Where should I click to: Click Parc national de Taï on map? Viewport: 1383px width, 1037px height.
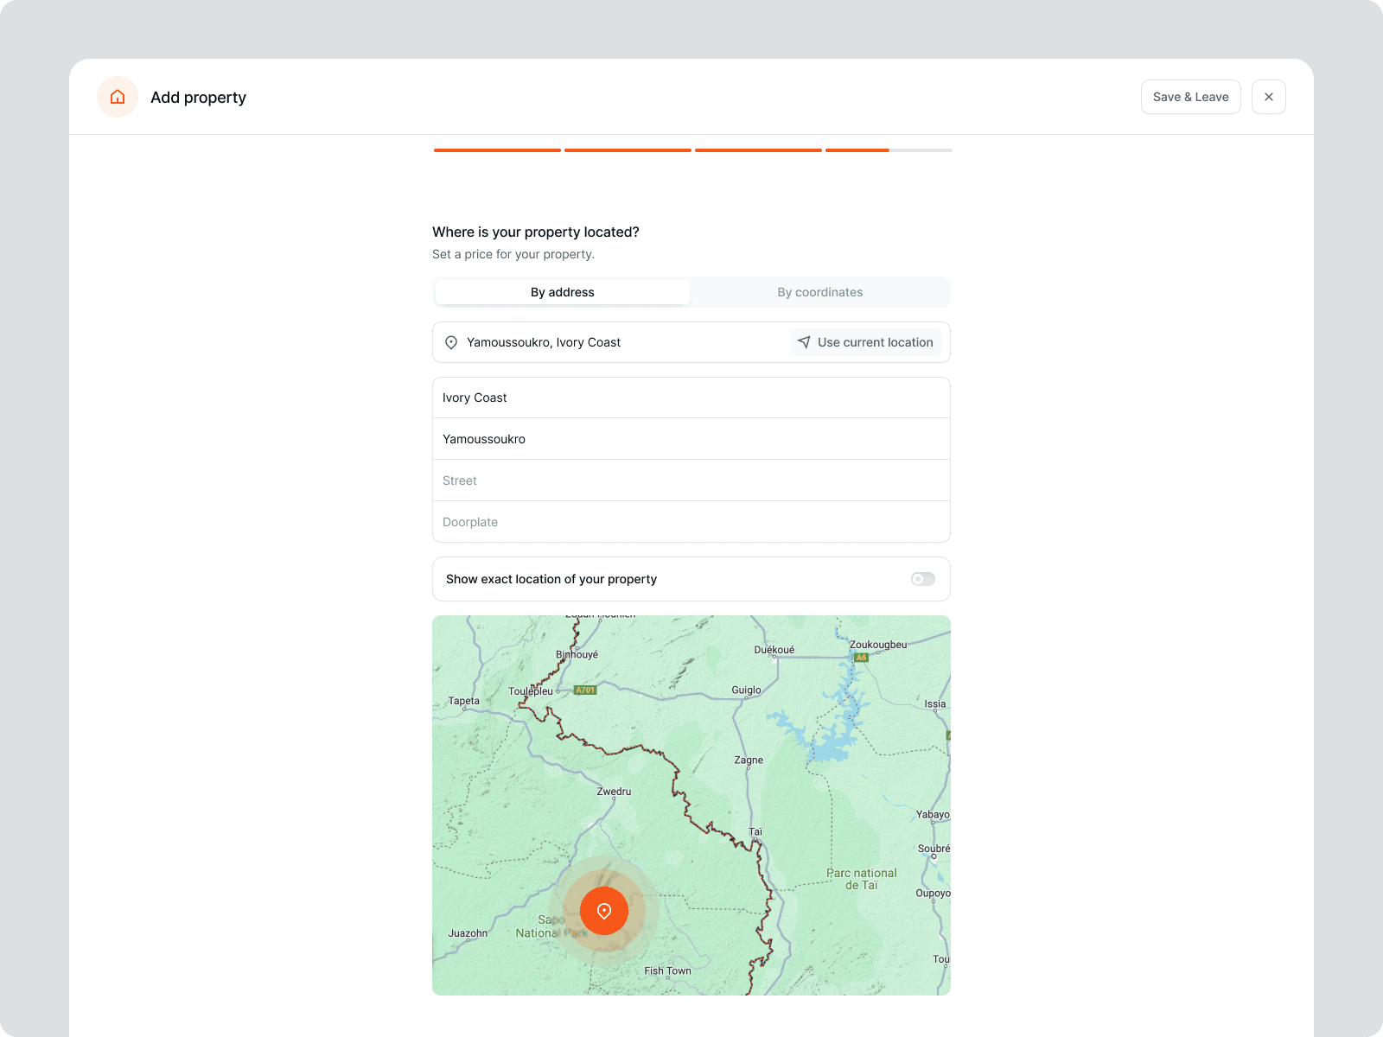pyautogui.click(x=862, y=879)
